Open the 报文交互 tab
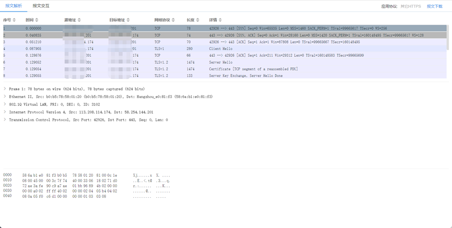 (41, 6)
